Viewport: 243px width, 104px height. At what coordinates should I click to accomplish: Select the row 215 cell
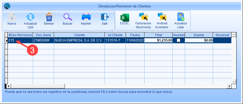coord(20,40)
